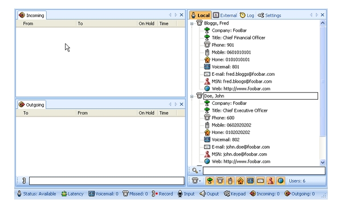Image resolution: width=342 pixels, height=208 pixels.
Task: Select MSN: john.doe@foobar.com entry
Action: coord(239,154)
